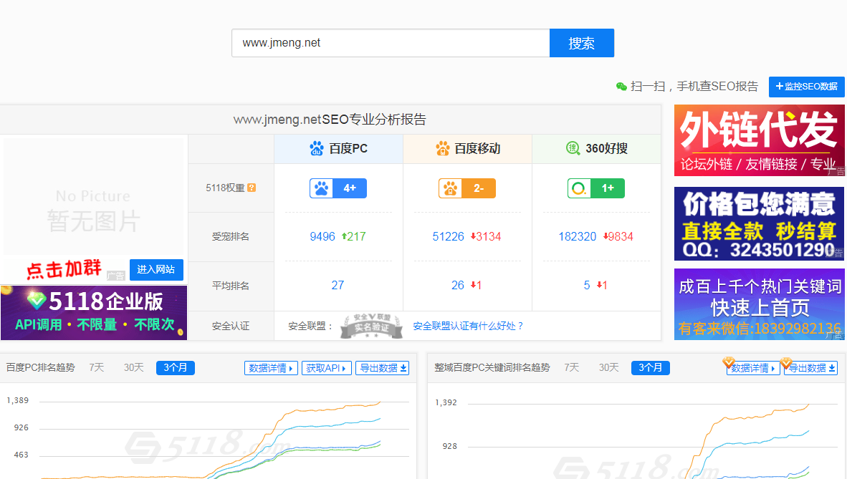Open 安全联盟认证有什么好处 link
Viewport: 847px width, 479px height.
click(x=468, y=326)
